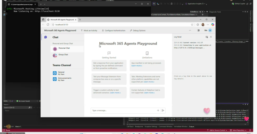Open browser settings and more menu
This screenshot has height=134, width=257.
(x=208, y=25)
